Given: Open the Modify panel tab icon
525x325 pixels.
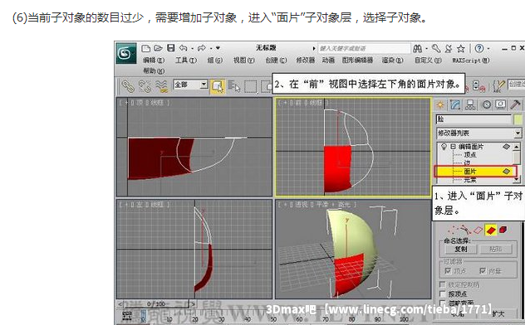Looking at the screenshot, I should (x=455, y=105).
